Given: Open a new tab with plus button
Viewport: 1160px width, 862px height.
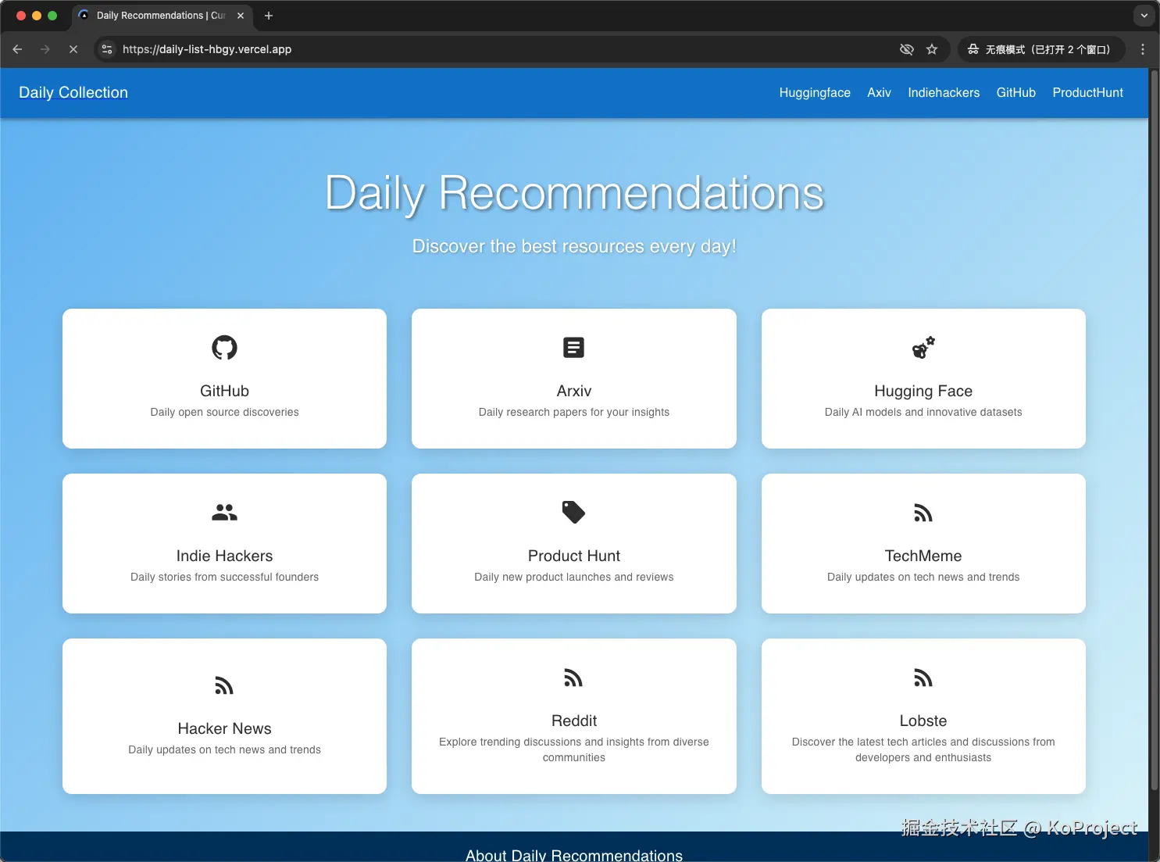Looking at the screenshot, I should (269, 16).
